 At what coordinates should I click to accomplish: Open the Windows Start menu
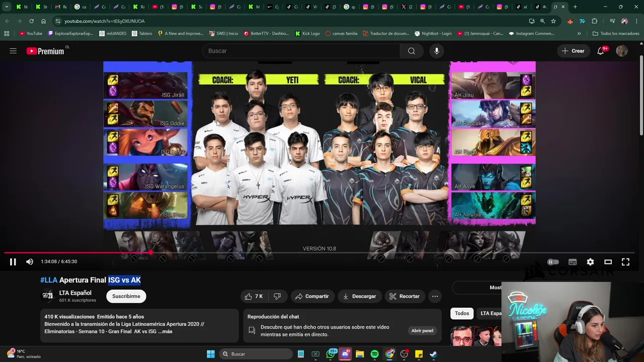click(x=211, y=354)
